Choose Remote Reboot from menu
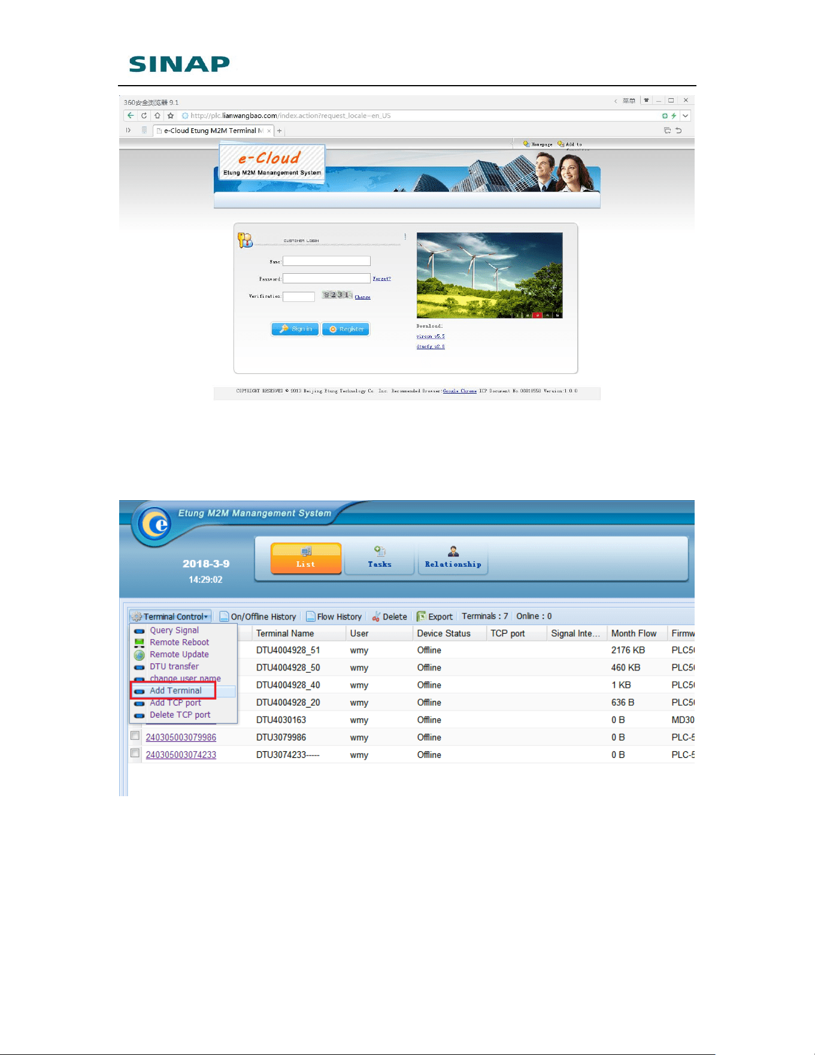 [x=179, y=642]
